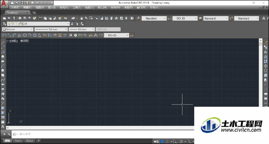Viewport: 269px width, 144px height.
Task: Select the Diameter dimension tool
Action: pos(35,35)
